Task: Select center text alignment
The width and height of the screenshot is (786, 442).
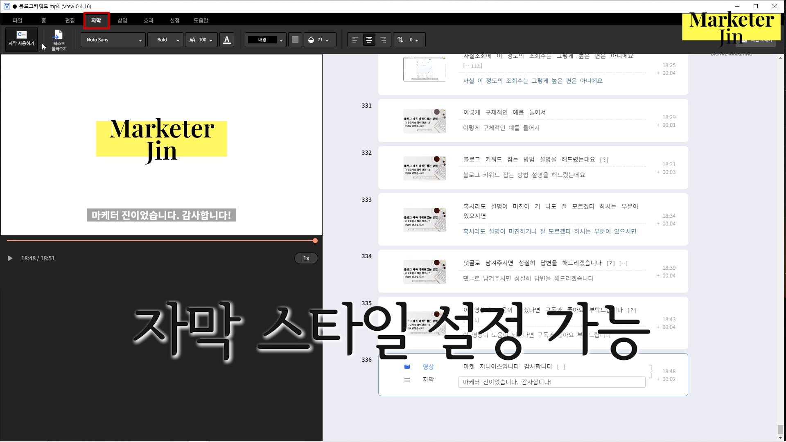Action: tap(369, 40)
